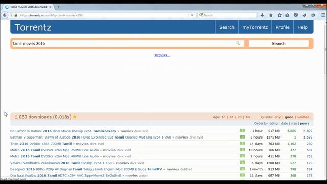Click verified badge for Theri 2016 row

[242, 143]
